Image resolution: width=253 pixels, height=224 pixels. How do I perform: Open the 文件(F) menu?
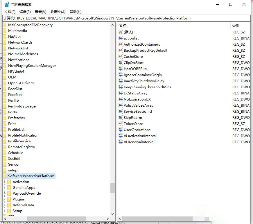pos(10,12)
